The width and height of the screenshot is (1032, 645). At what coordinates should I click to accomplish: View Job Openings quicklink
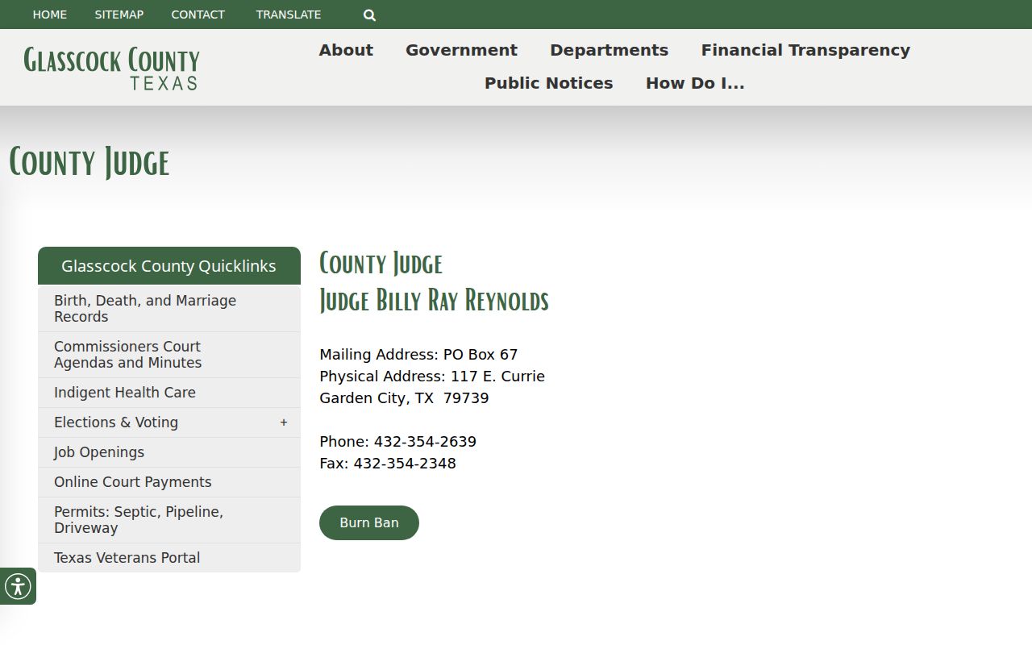coord(169,452)
